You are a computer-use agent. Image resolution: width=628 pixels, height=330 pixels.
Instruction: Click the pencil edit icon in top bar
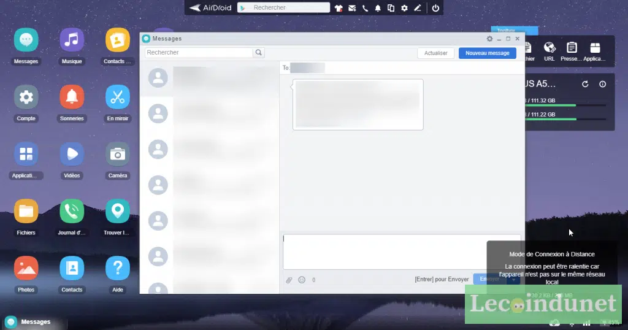(418, 8)
